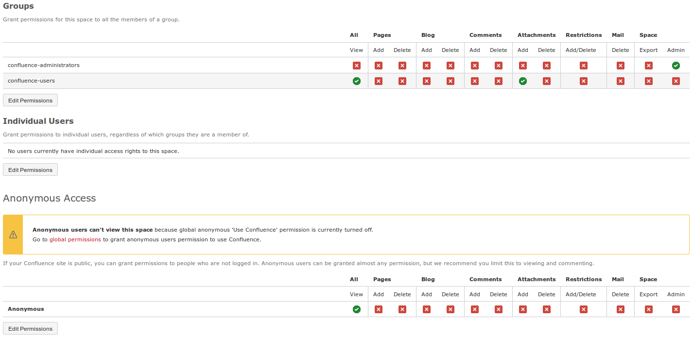
Task: Toggle Attachments Delete for confluence-administrators
Action: 546,65
